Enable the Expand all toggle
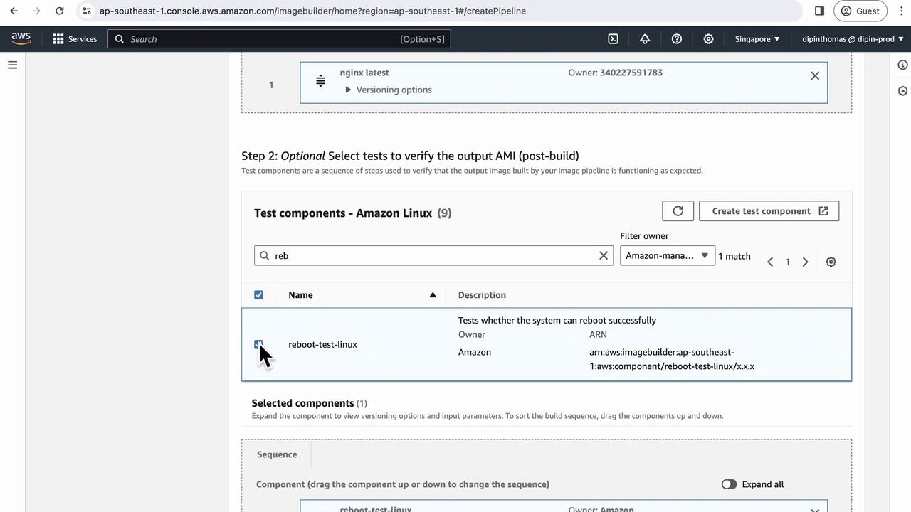 pos(729,484)
